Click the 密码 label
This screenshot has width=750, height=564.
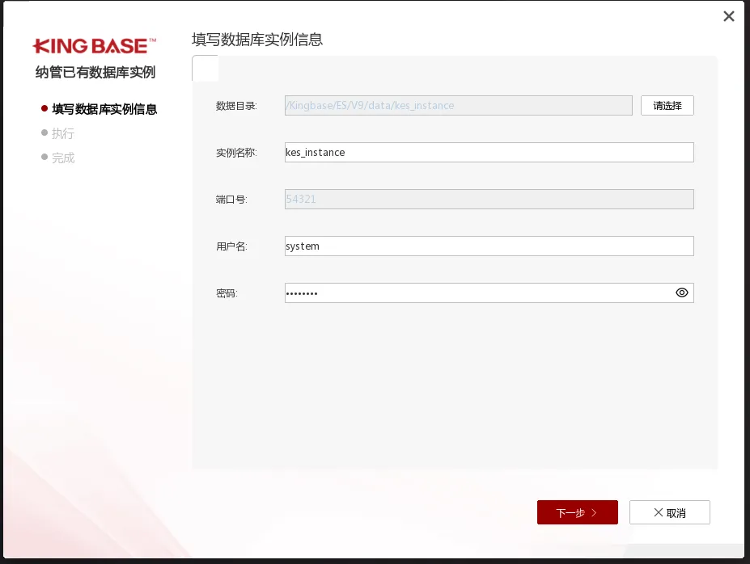coord(227,293)
